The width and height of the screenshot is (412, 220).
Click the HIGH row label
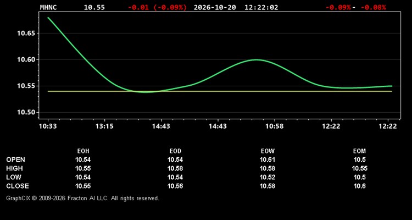[14, 168]
